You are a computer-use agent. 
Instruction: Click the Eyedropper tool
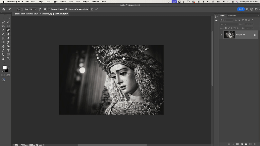pos(3,30)
